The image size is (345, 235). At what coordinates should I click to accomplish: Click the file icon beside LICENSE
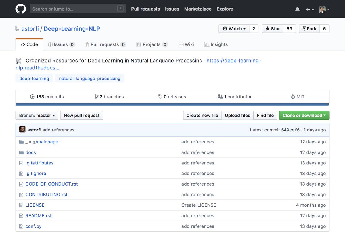coord(21,205)
